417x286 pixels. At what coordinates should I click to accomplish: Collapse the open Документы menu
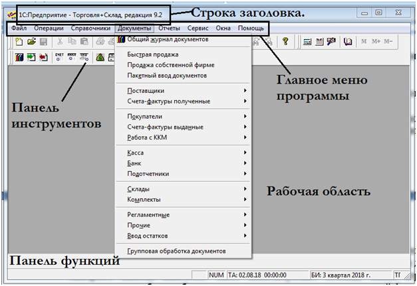tap(134, 28)
